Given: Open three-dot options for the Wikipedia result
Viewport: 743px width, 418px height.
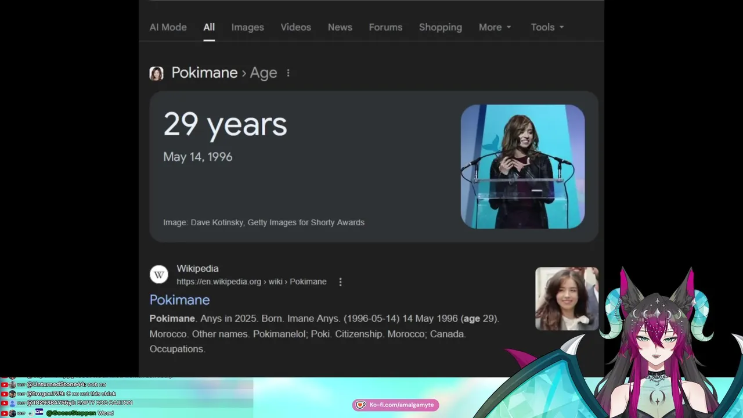Looking at the screenshot, I should 340,282.
